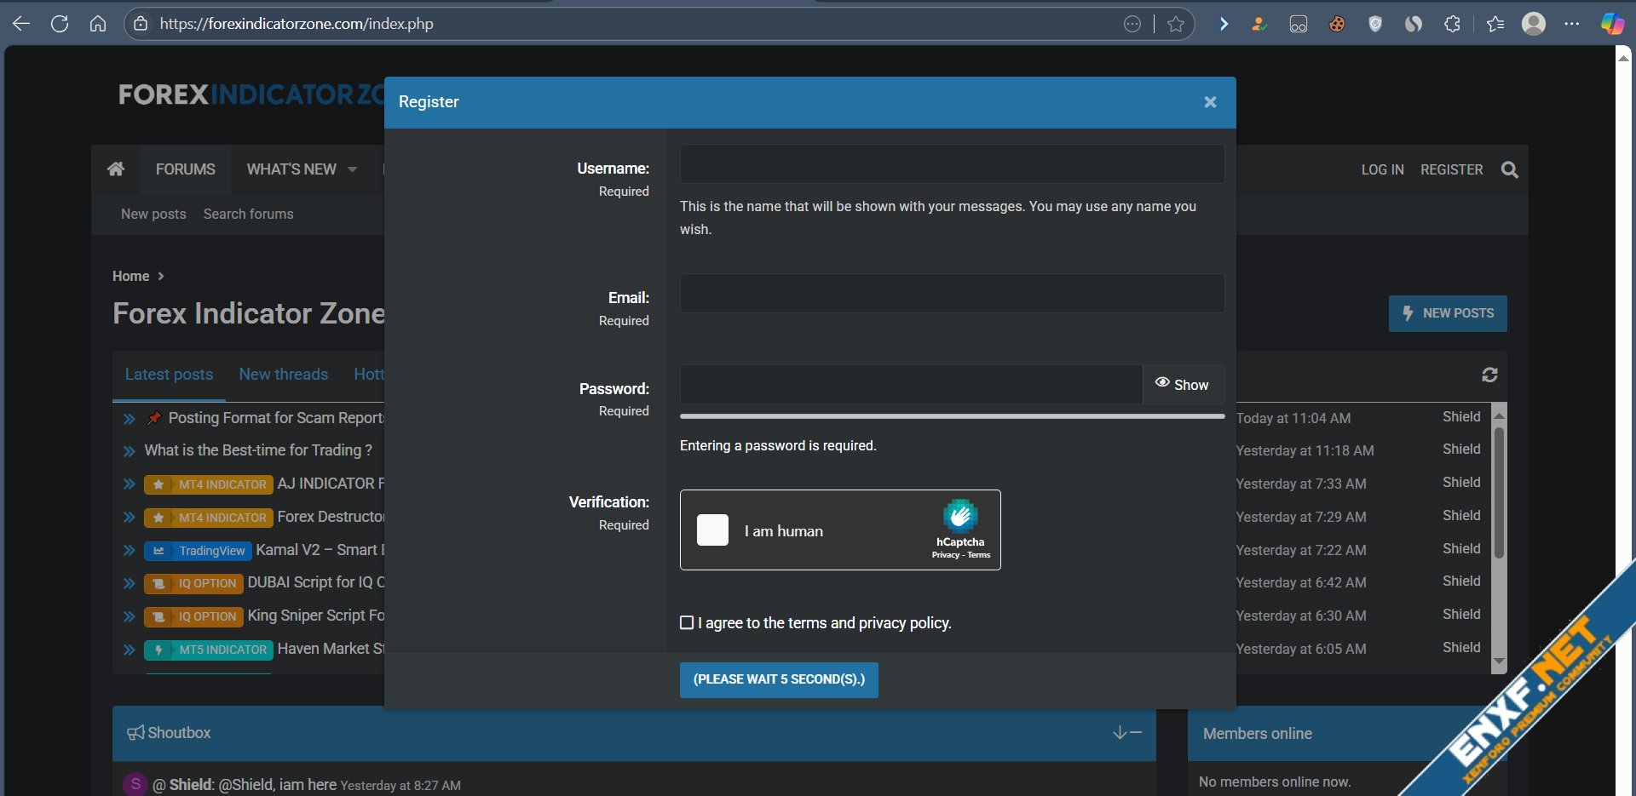Viewport: 1636px width, 796px height.
Task: Click the arrow icon beside Best-time for Trading thread
Action: click(x=130, y=451)
